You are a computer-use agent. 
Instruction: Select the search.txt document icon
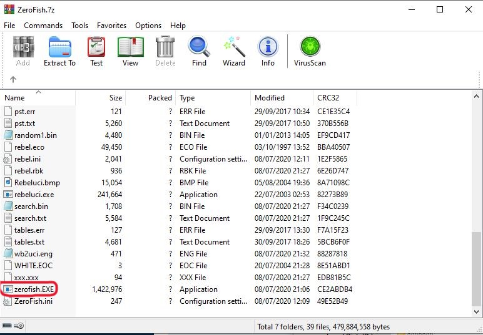coord(8,218)
